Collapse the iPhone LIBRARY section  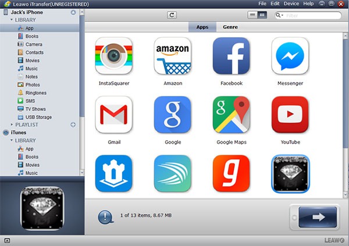click(11, 20)
